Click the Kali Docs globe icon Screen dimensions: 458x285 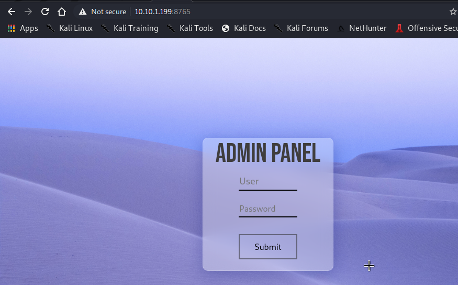coord(226,28)
